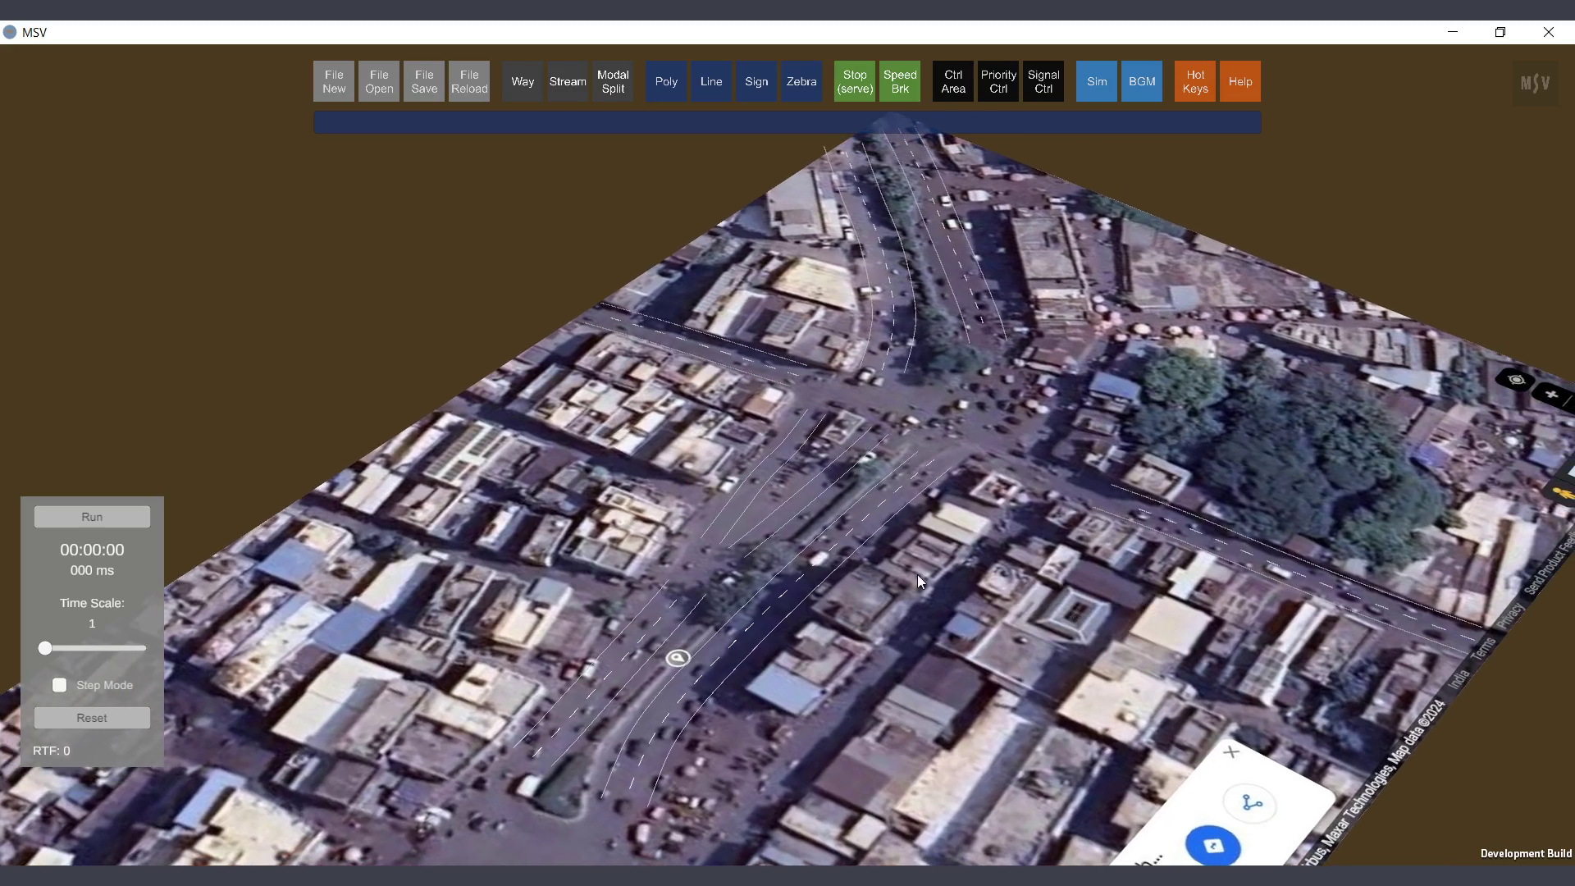
Task: Toggle the BGM button
Action: 1142,81
